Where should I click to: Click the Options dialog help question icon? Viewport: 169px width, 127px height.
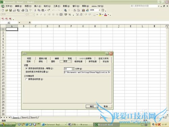(107, 54)
